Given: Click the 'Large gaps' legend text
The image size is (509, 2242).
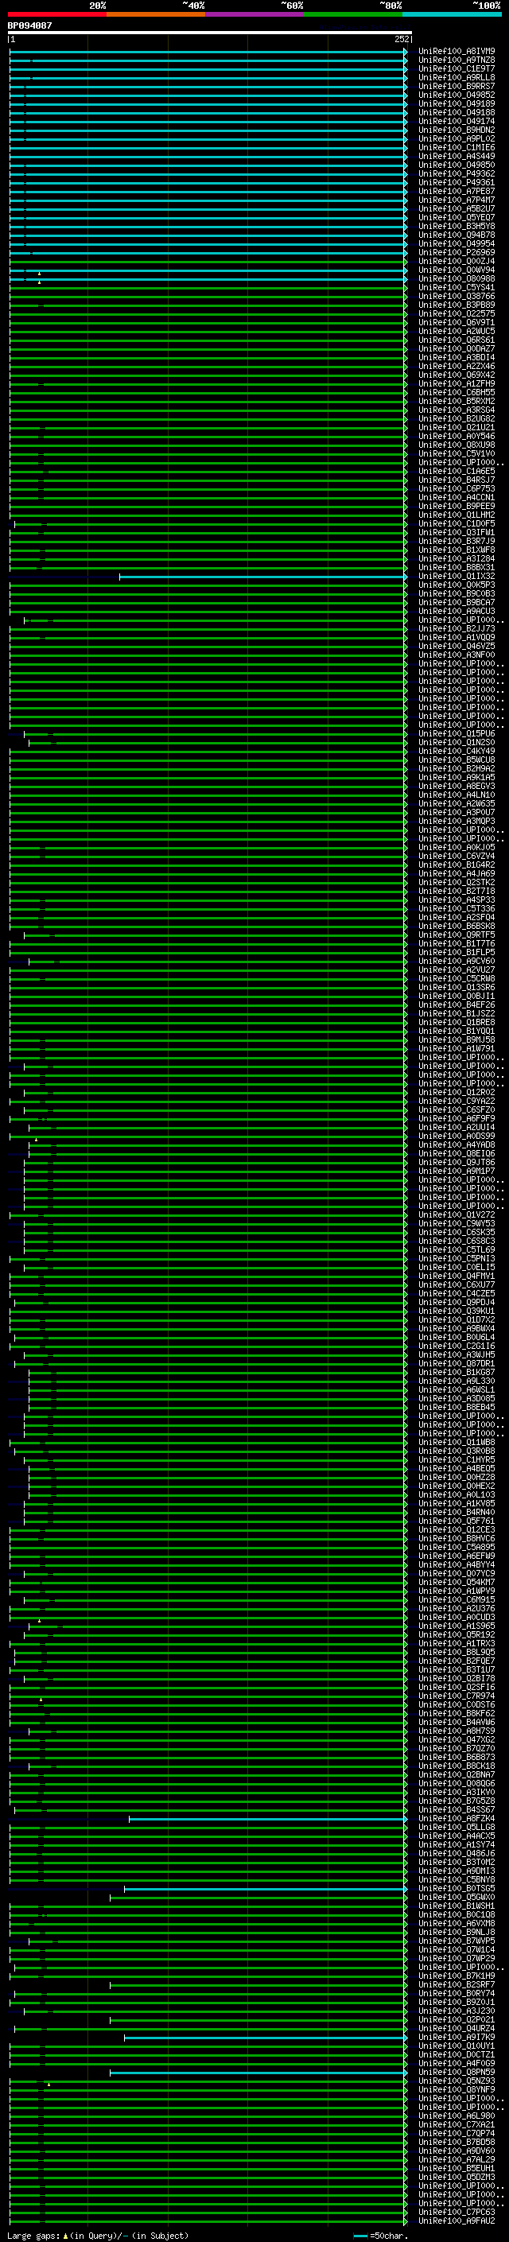Looking at the screenshot, I should pos(34,2235).
